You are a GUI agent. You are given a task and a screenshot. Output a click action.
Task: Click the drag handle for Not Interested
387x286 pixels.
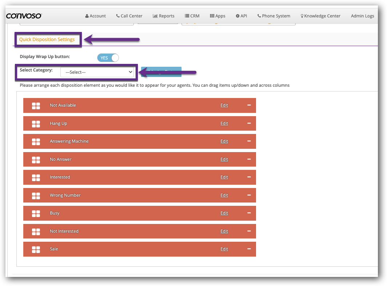pyautogui.click(x=36, y=232)
